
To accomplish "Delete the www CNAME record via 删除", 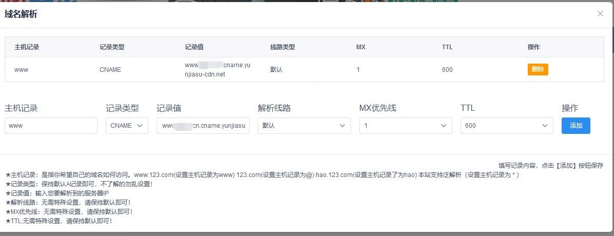I will coord(538,70).
